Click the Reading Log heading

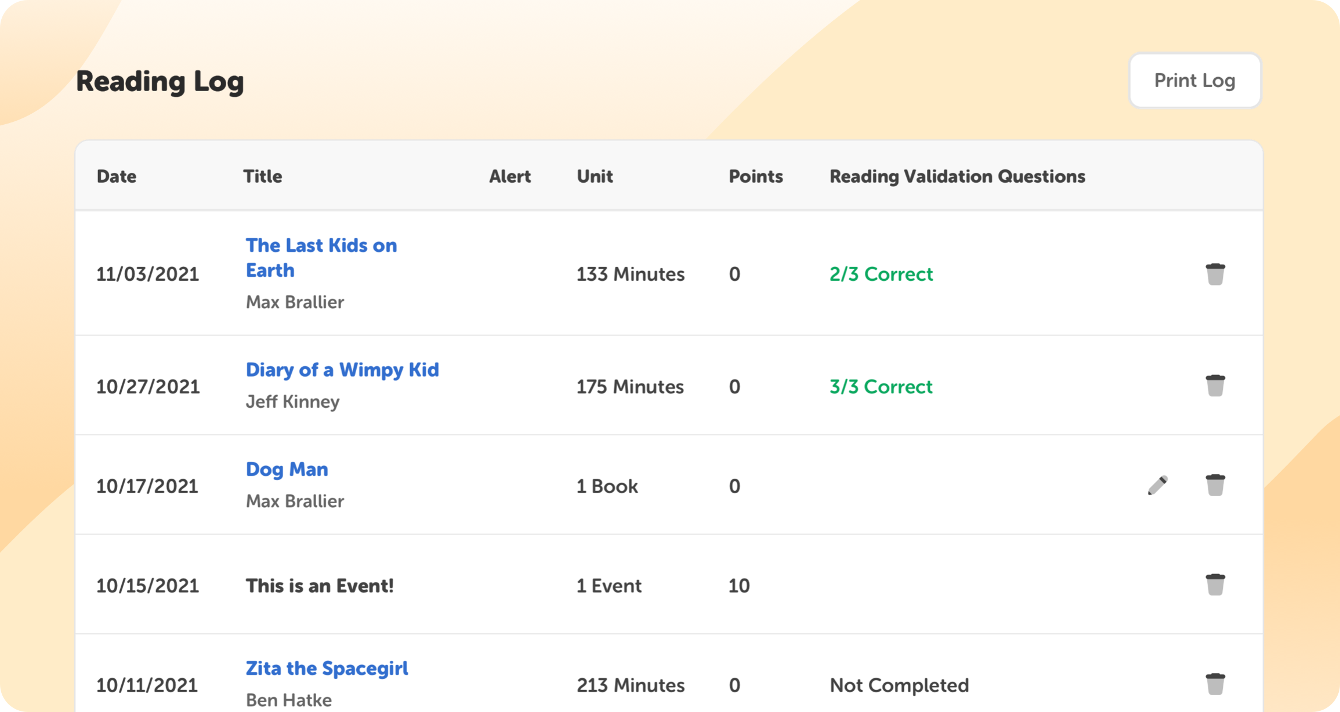pos(160,81)
